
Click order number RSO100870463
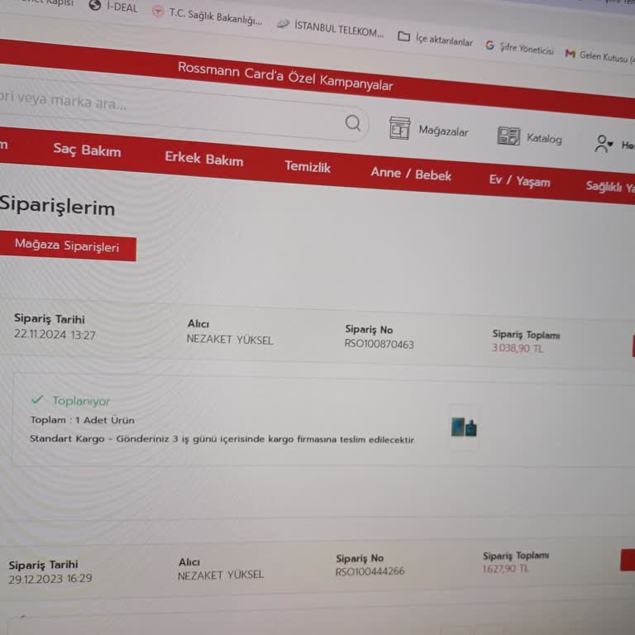[x=379, y=344]
